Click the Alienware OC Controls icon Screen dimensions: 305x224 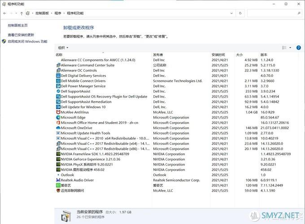[58, 71]
